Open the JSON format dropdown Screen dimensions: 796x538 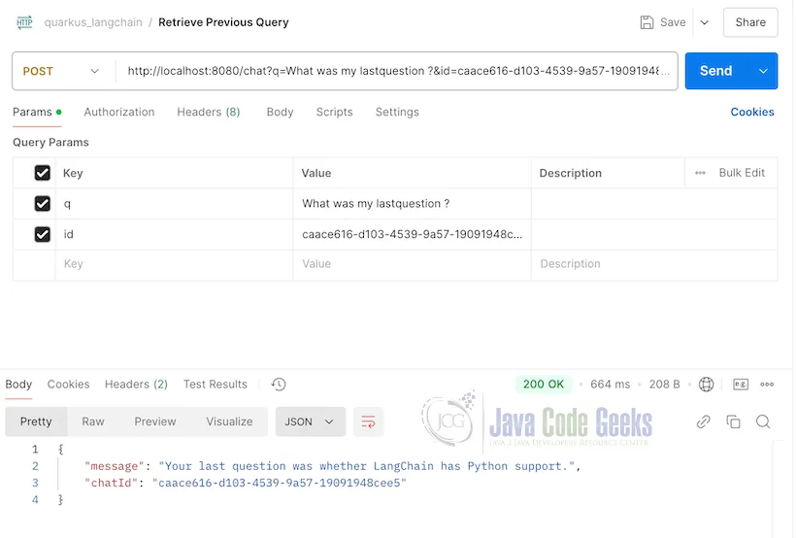(x=311, y=421)
